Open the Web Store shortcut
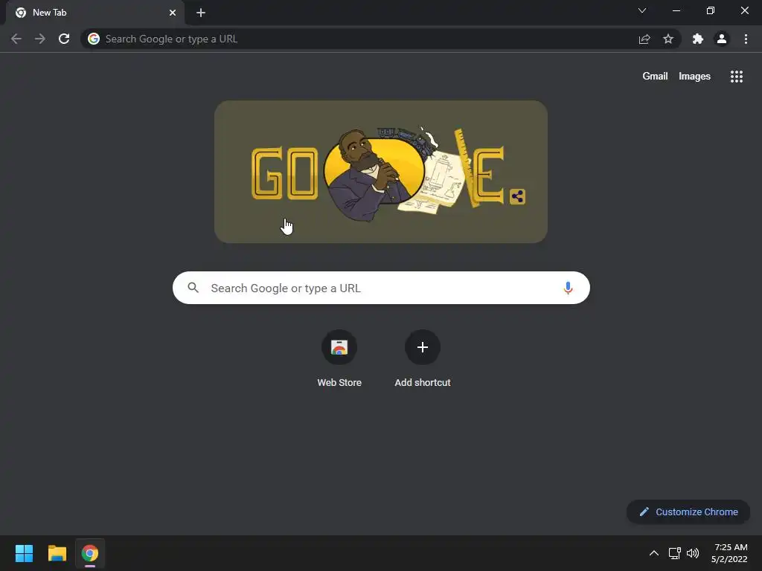This screenshot has height=571, width=762. click(x=339, y=359)
